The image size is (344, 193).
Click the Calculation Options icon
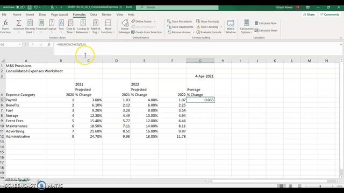pyautogui.click(x=247, y=23)
